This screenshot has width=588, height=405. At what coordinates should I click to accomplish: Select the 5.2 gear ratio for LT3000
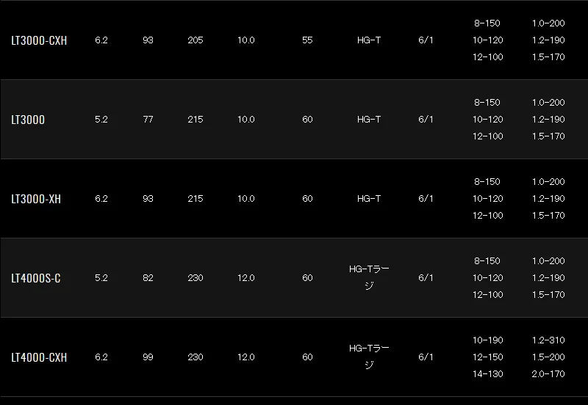(101, 120)
